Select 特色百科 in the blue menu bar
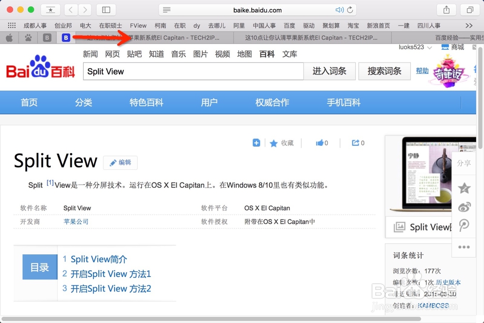 coord(146,102)
